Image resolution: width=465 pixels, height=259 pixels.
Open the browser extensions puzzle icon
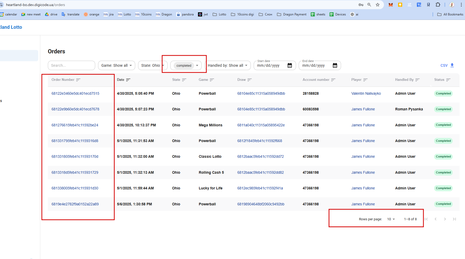pyautogui.click(x=438, y=5)
